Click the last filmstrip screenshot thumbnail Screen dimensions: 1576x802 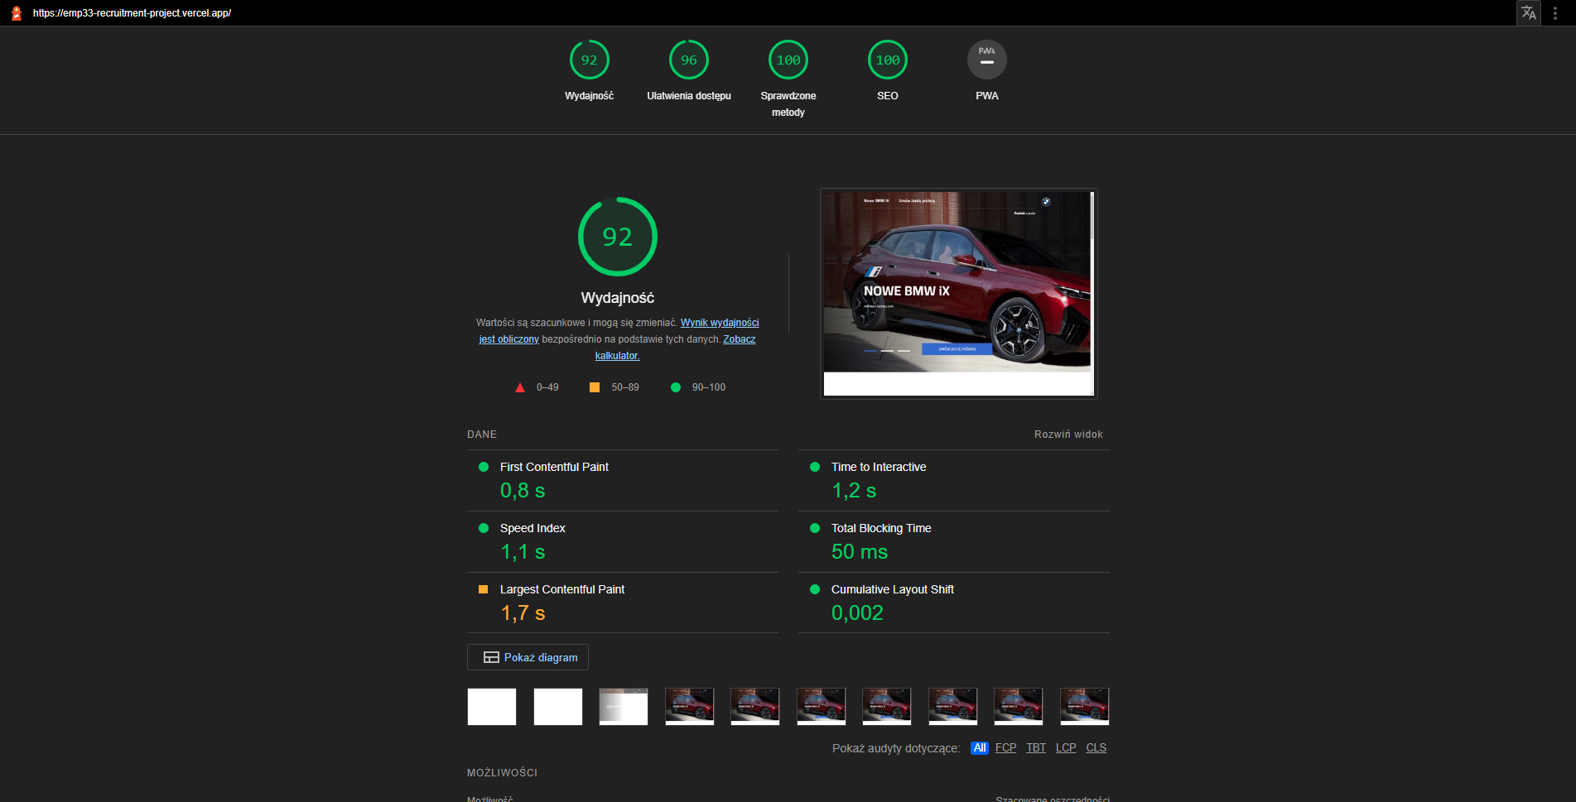(x=1084, y=706)
